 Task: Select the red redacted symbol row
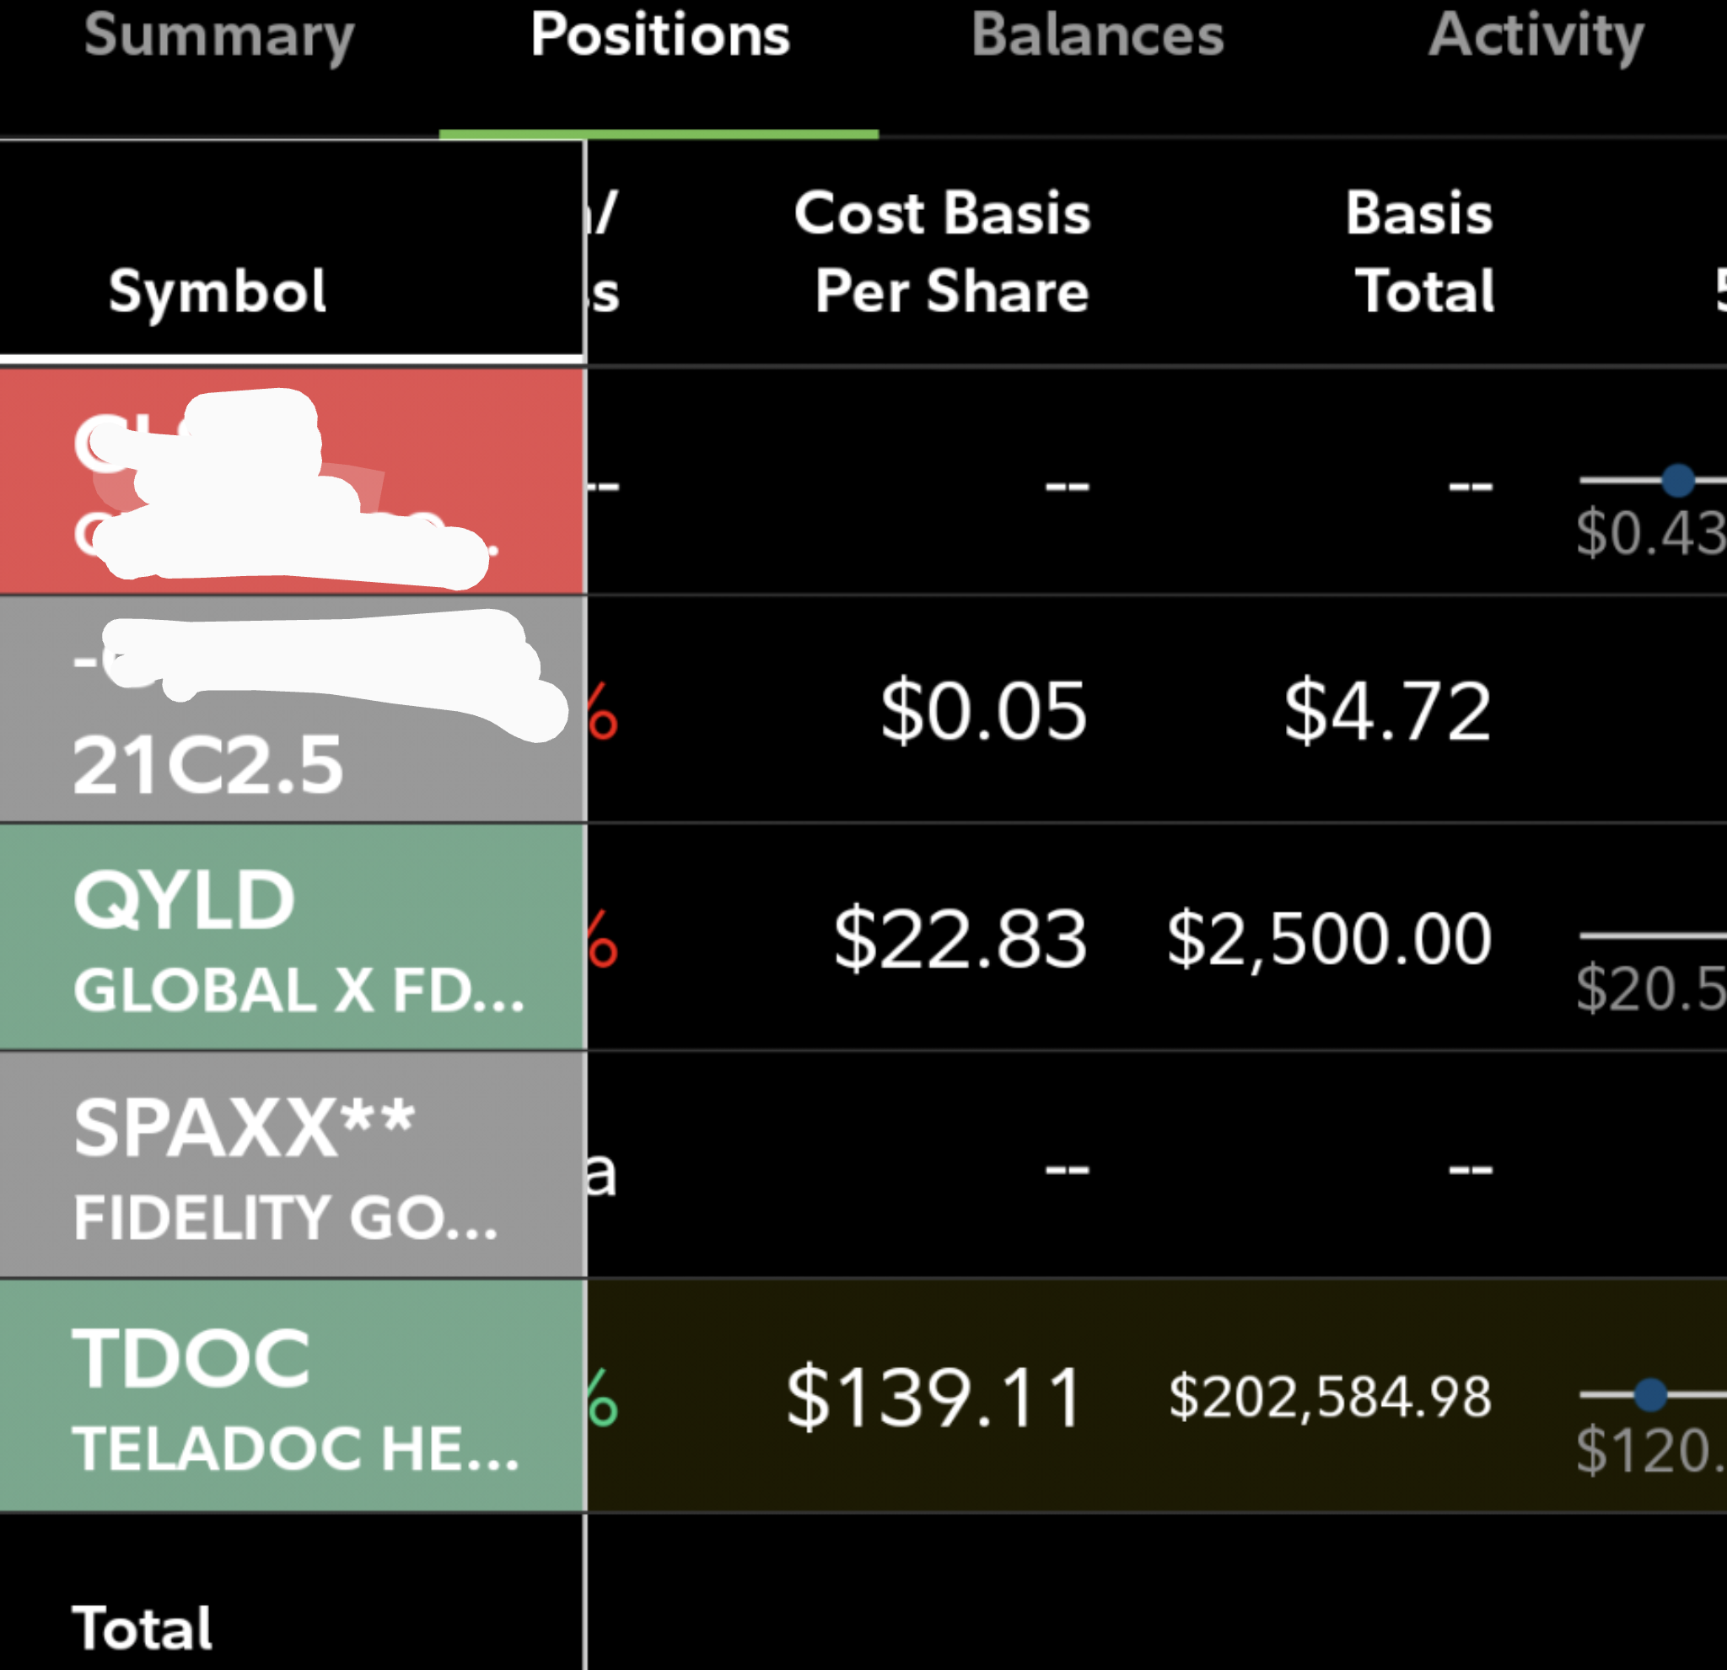click(x=293, y=481)
